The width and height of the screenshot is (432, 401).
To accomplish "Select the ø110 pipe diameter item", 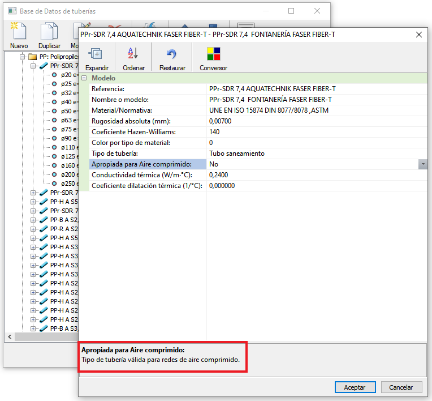I will 66,147.
